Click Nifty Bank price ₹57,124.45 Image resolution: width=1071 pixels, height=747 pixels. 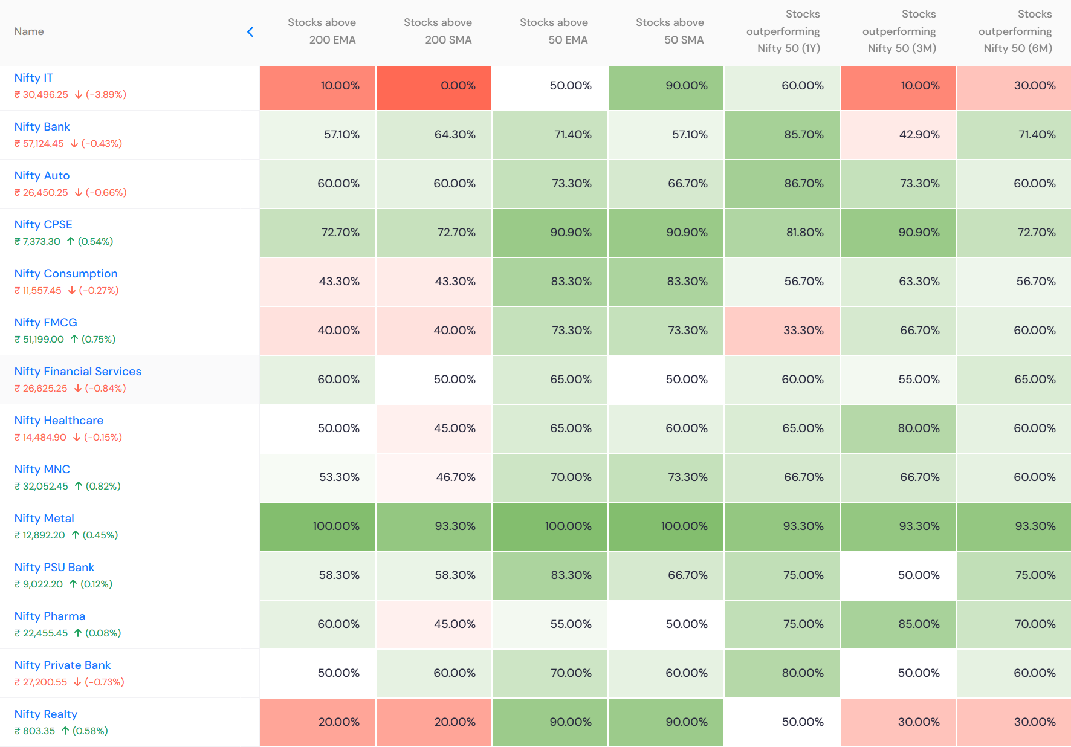coord(39,144)
